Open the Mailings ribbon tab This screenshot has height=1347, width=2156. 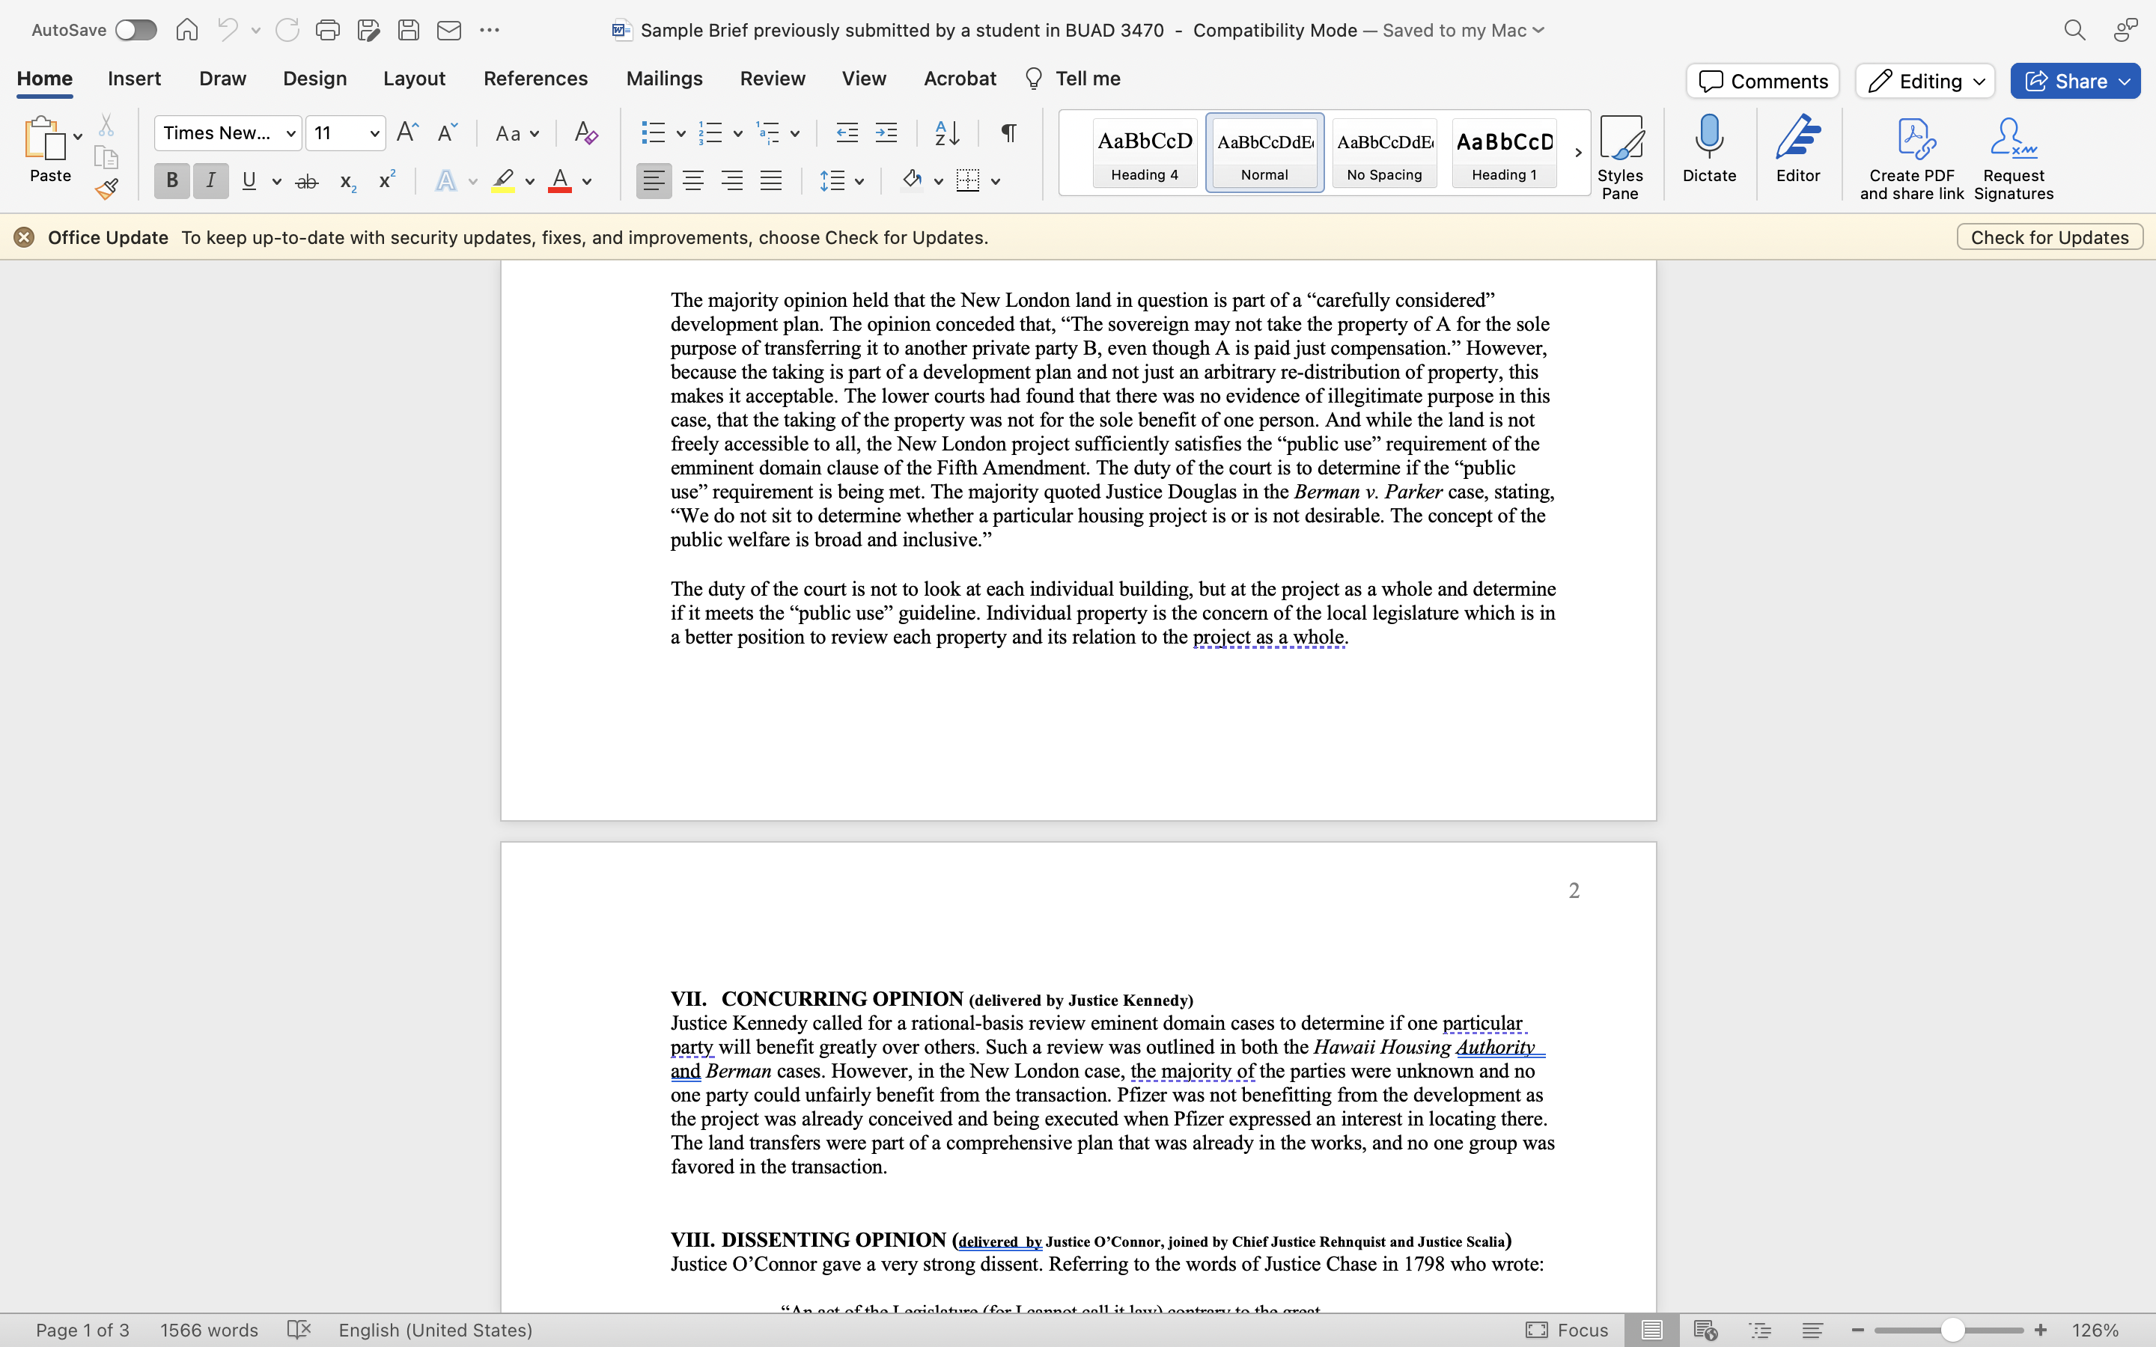[x=663, y=79]
